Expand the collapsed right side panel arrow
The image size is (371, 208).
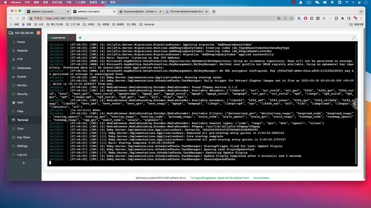355,103
